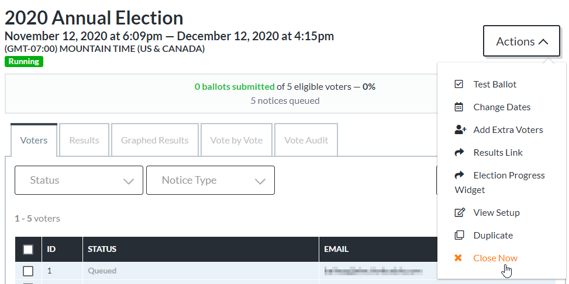Open the Graphed Results tab
The image size is (569, 284).
155,141
